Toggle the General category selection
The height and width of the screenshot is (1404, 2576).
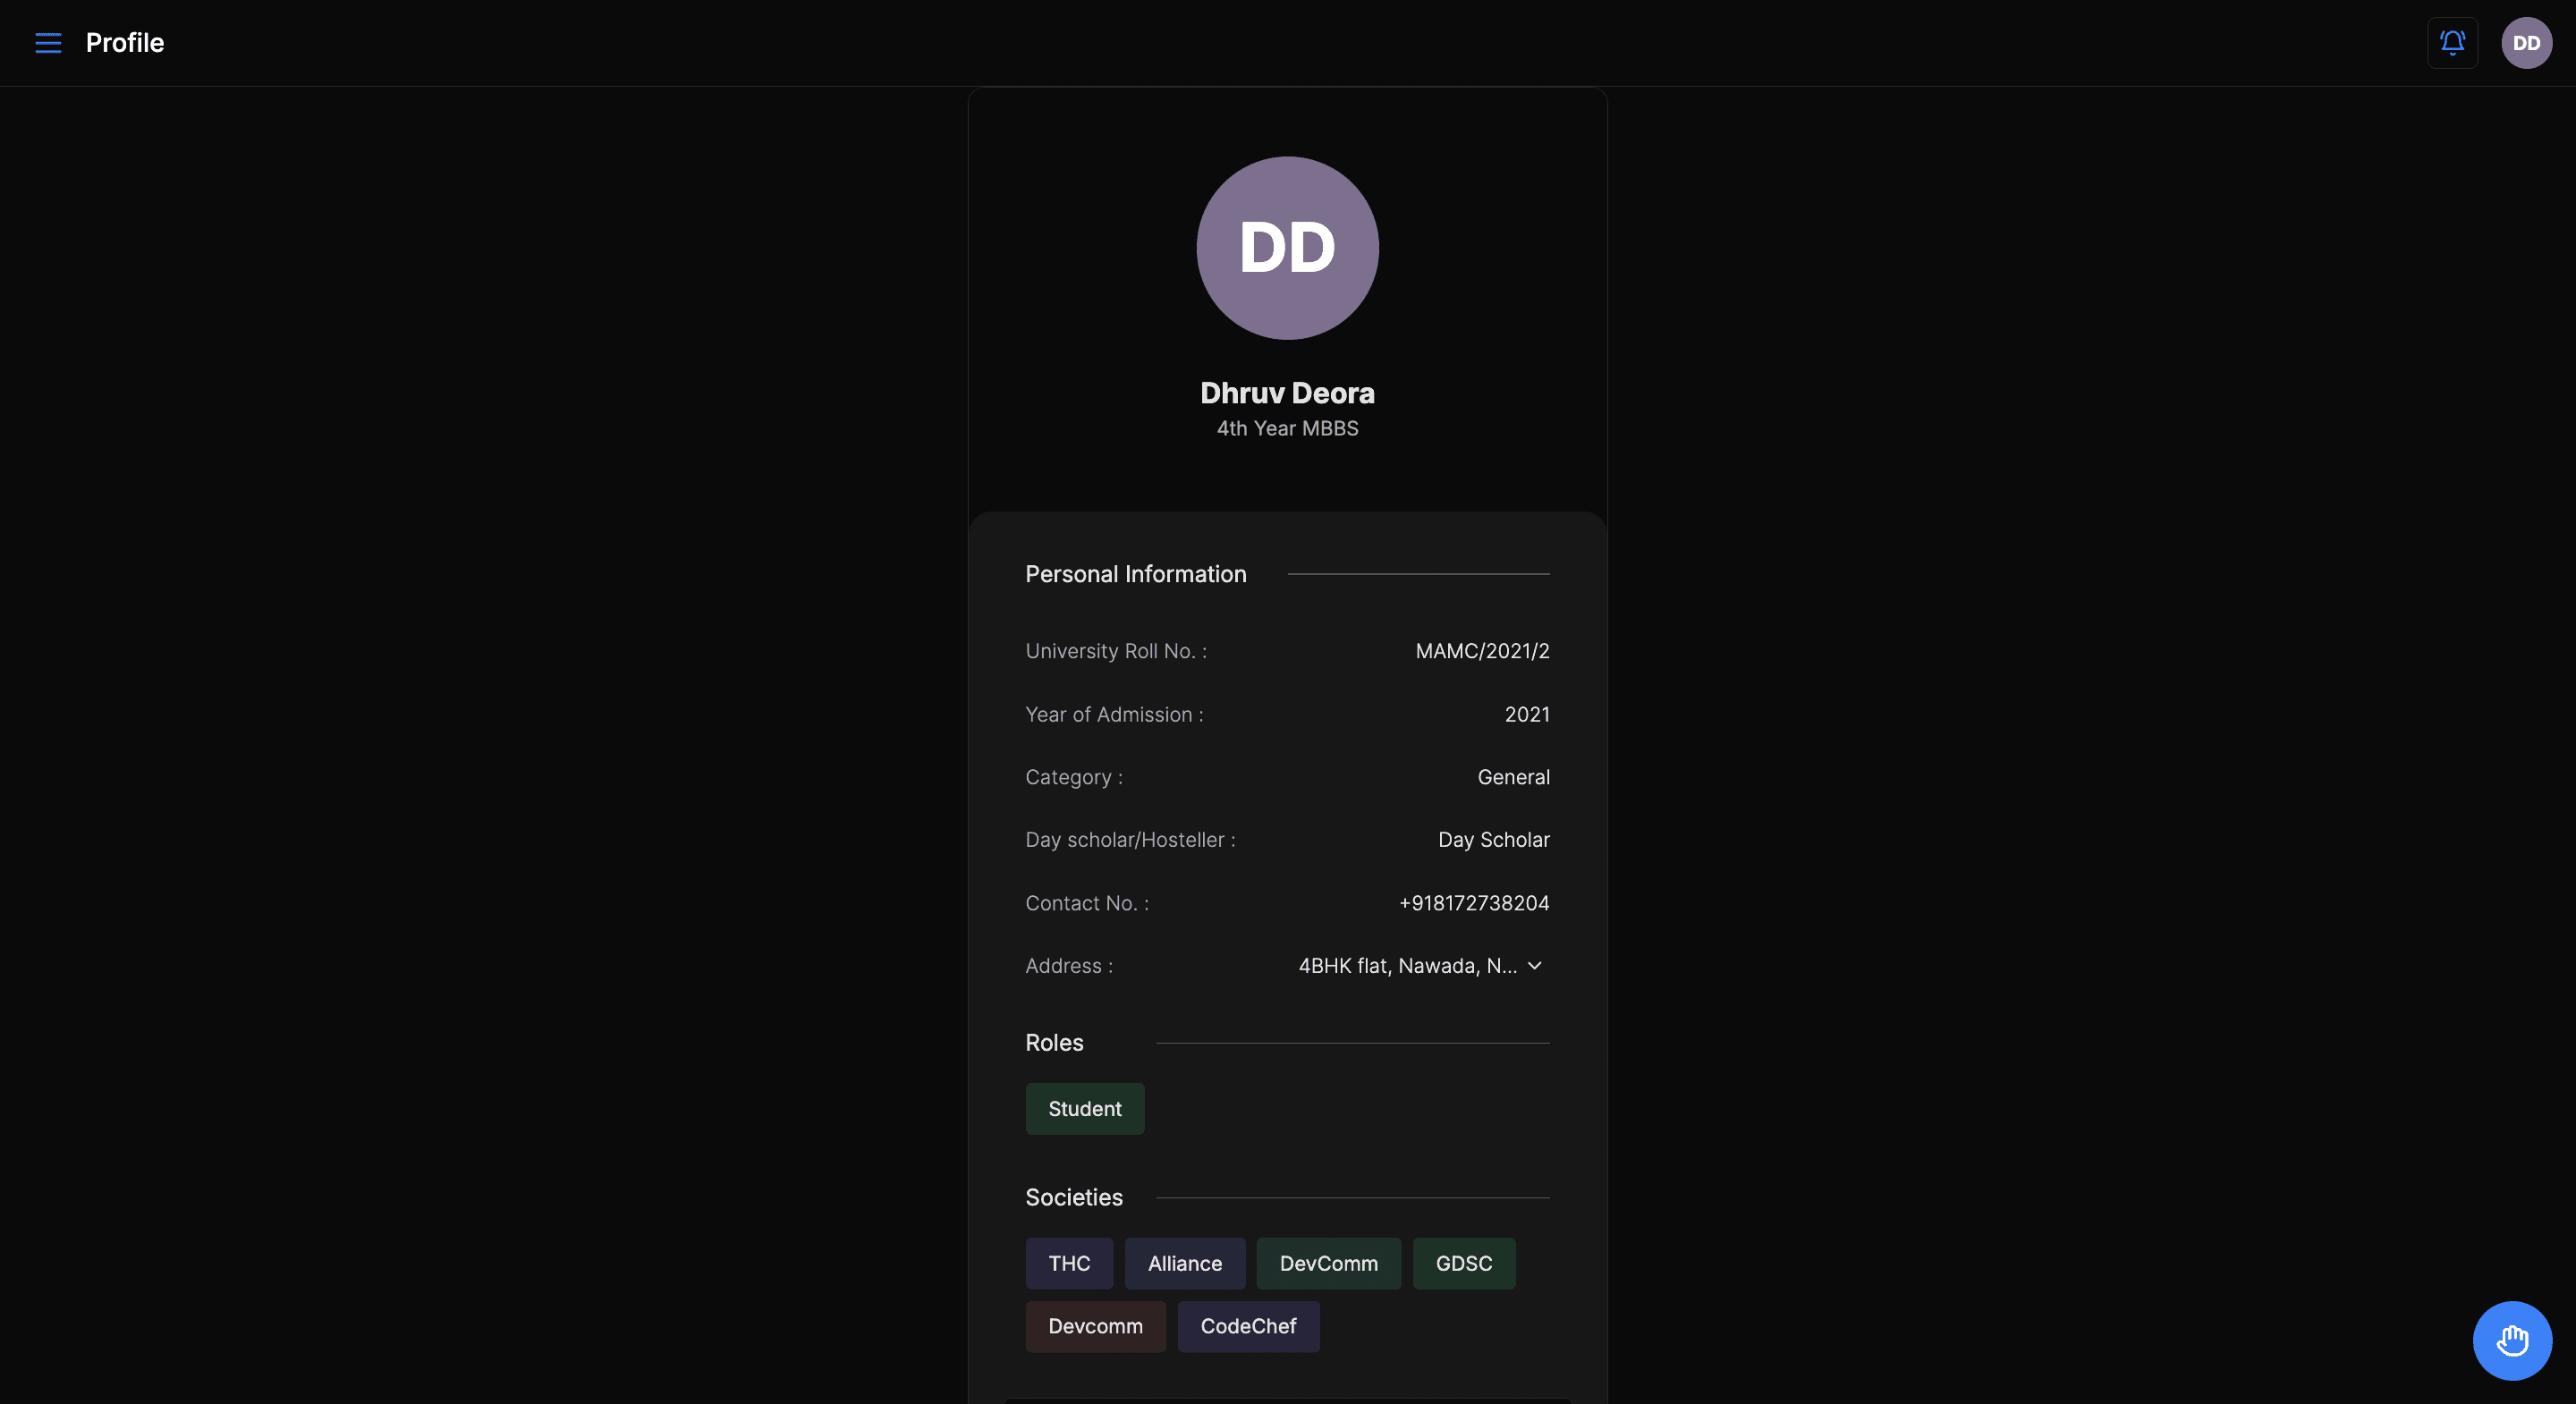pos(1513,776)
